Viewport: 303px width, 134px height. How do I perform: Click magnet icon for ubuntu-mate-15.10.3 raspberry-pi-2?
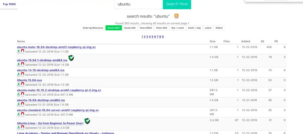point(23,94)
